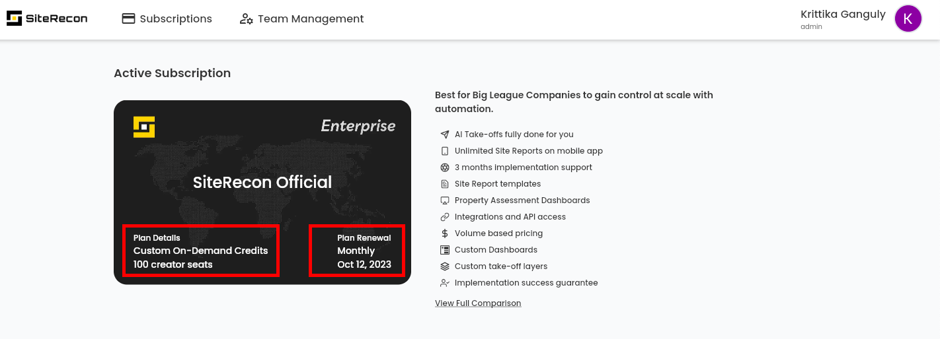This screenshot has width=940, height=339.
Task: Select the Plan Renewal date box
Action: (357, 251)
